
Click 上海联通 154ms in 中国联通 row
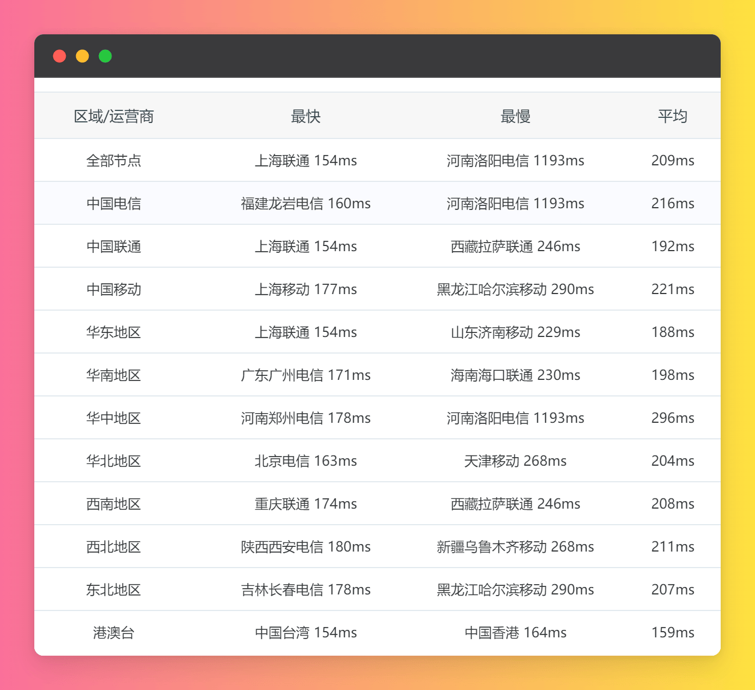[305, 247]
